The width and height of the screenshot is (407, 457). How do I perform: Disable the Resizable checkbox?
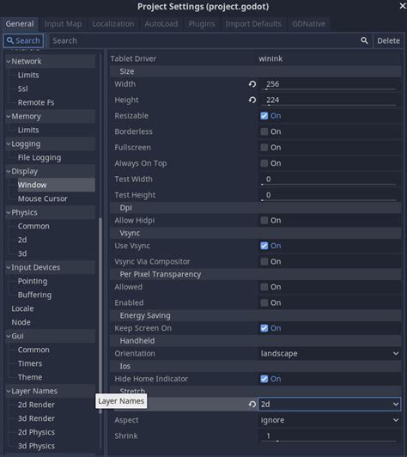pos(264,116)
